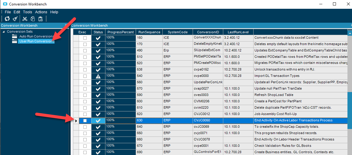The height and width of the screenshot is (155, 352).
Task: Click the description 'Refresh ShopLoad Table'
Action: pos(274,95)
